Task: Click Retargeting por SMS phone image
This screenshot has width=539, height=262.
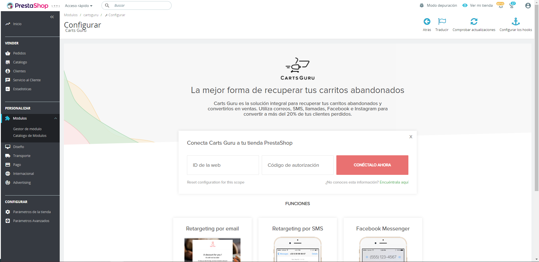Action: (298, 249)
